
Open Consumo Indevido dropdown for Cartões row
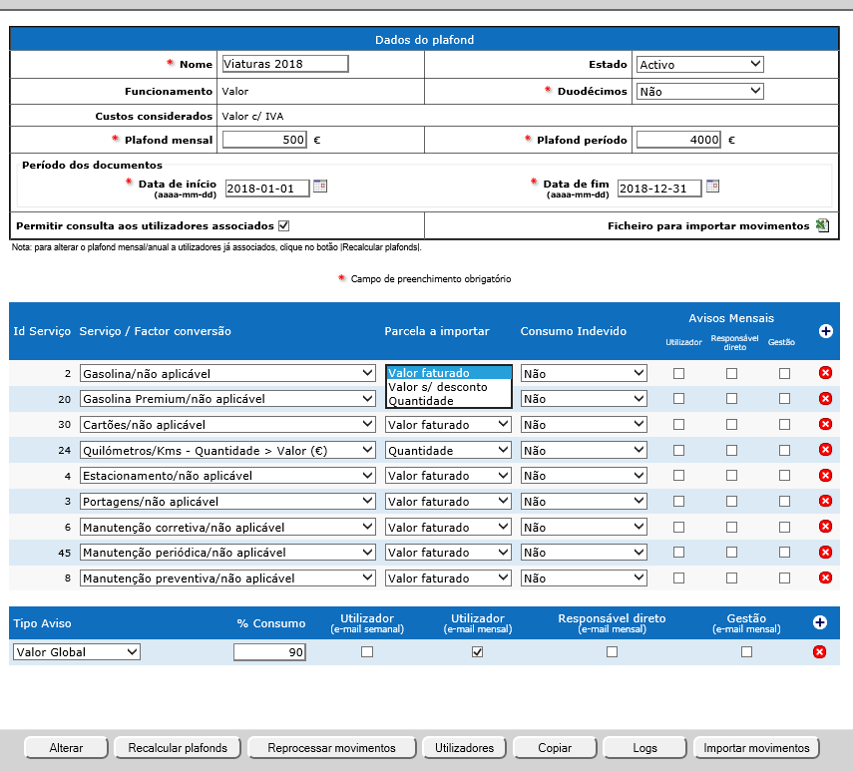584,425
